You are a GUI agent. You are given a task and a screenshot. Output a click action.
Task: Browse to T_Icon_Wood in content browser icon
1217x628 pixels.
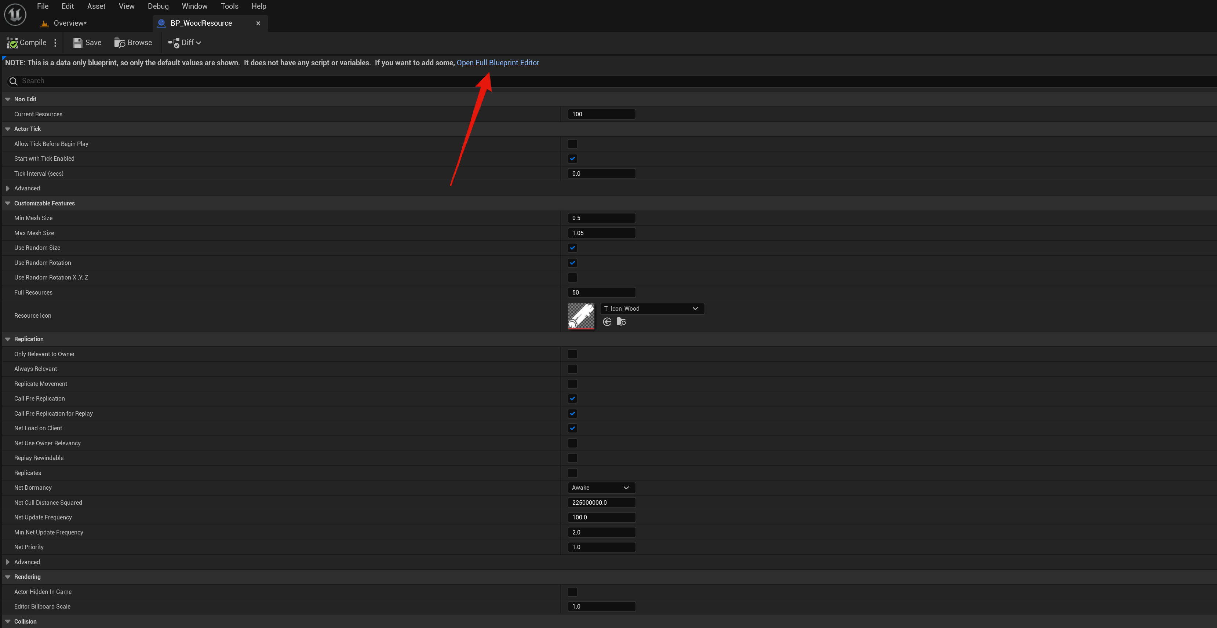point(621,322)
